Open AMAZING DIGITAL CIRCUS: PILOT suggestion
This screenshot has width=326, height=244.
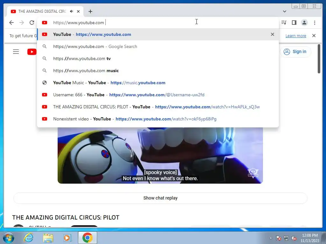click(x=158, y=107)
